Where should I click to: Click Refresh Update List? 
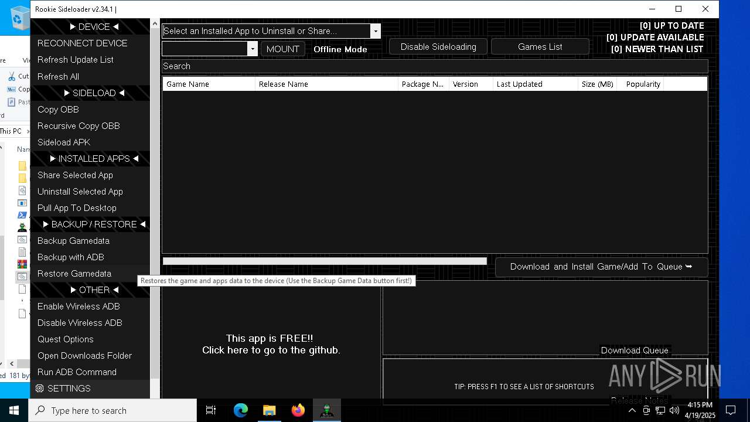click(x=90, y=60)
